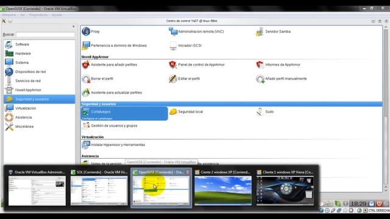Select Dispositivos de red category
This screenshot has width=390, height=219.
pyautogui.click(x=39, y=72)
